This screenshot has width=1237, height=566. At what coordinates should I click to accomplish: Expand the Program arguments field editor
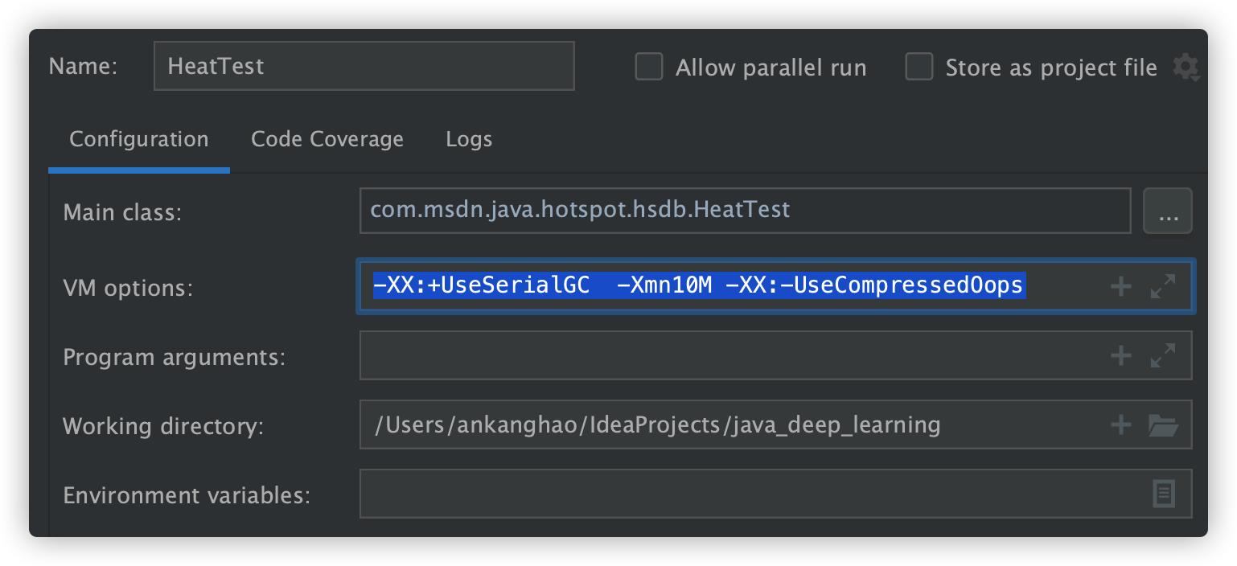[1163, 355]
